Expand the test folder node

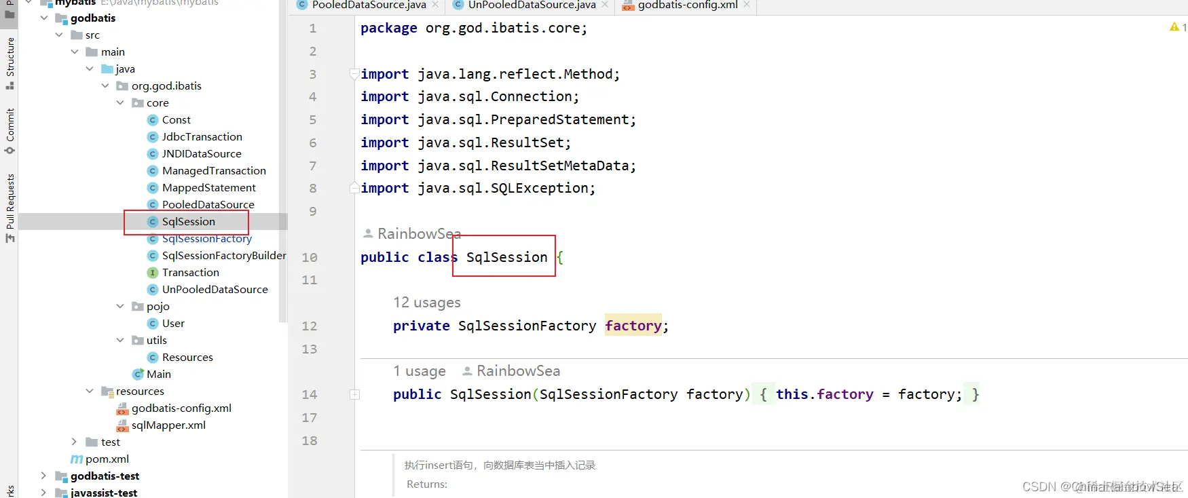click(75, 442)
